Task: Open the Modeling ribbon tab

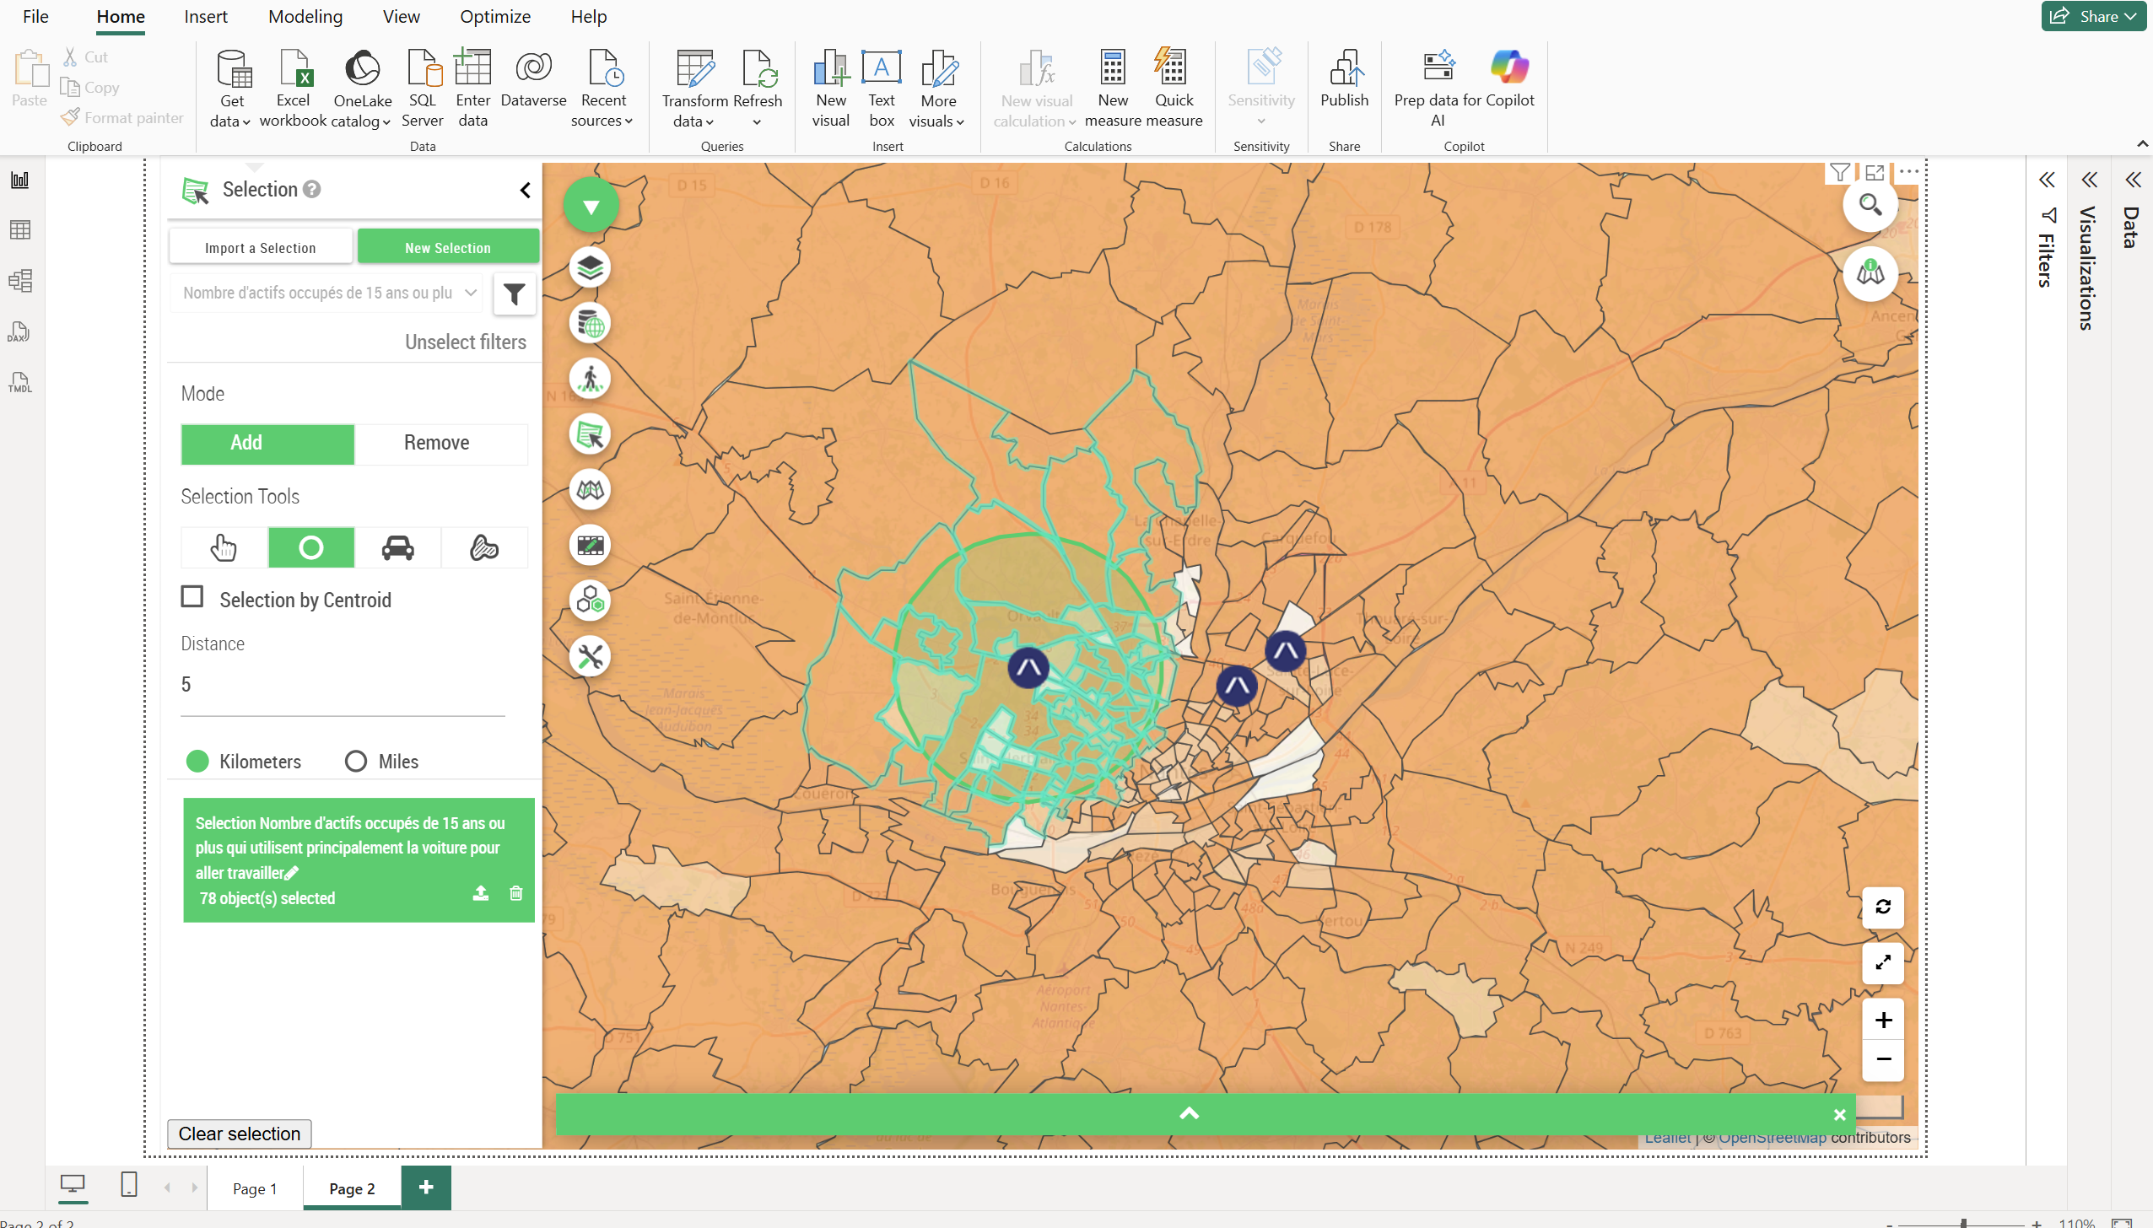Action: tap(305, 17)
